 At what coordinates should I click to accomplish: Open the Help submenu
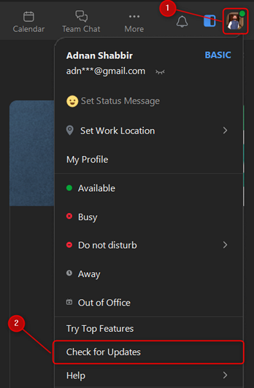(x=148, y=375)
